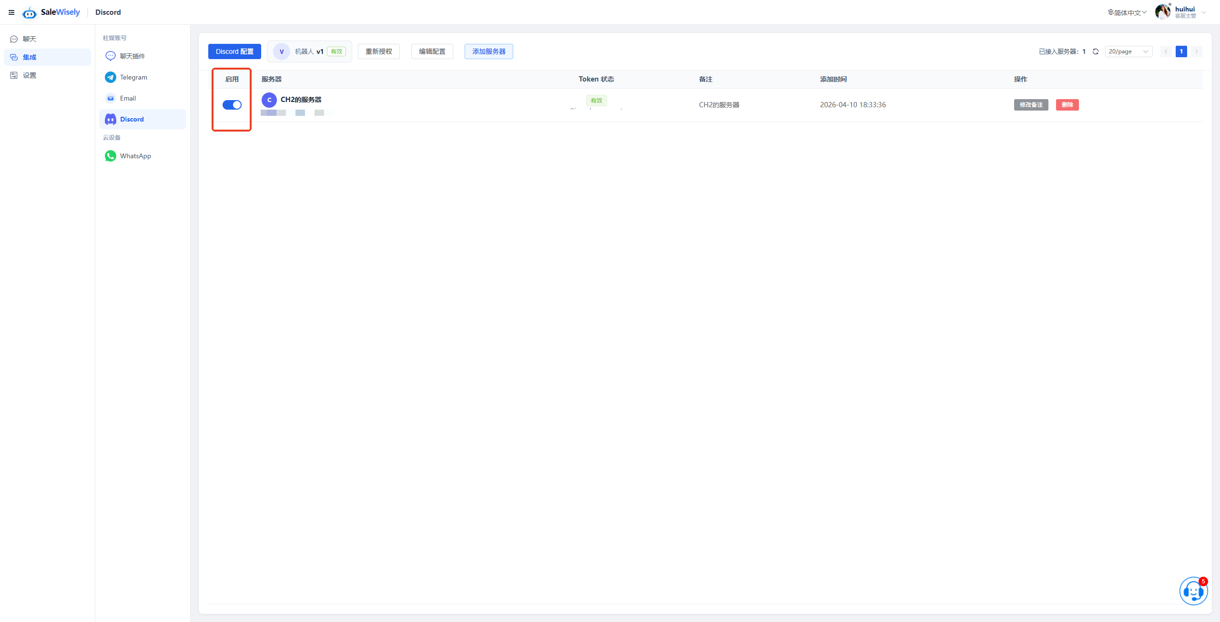Image resolution: width=1220 pixels, height=622 pixels.
Task: Click the language globe icon
Action: pos(1111,12)
